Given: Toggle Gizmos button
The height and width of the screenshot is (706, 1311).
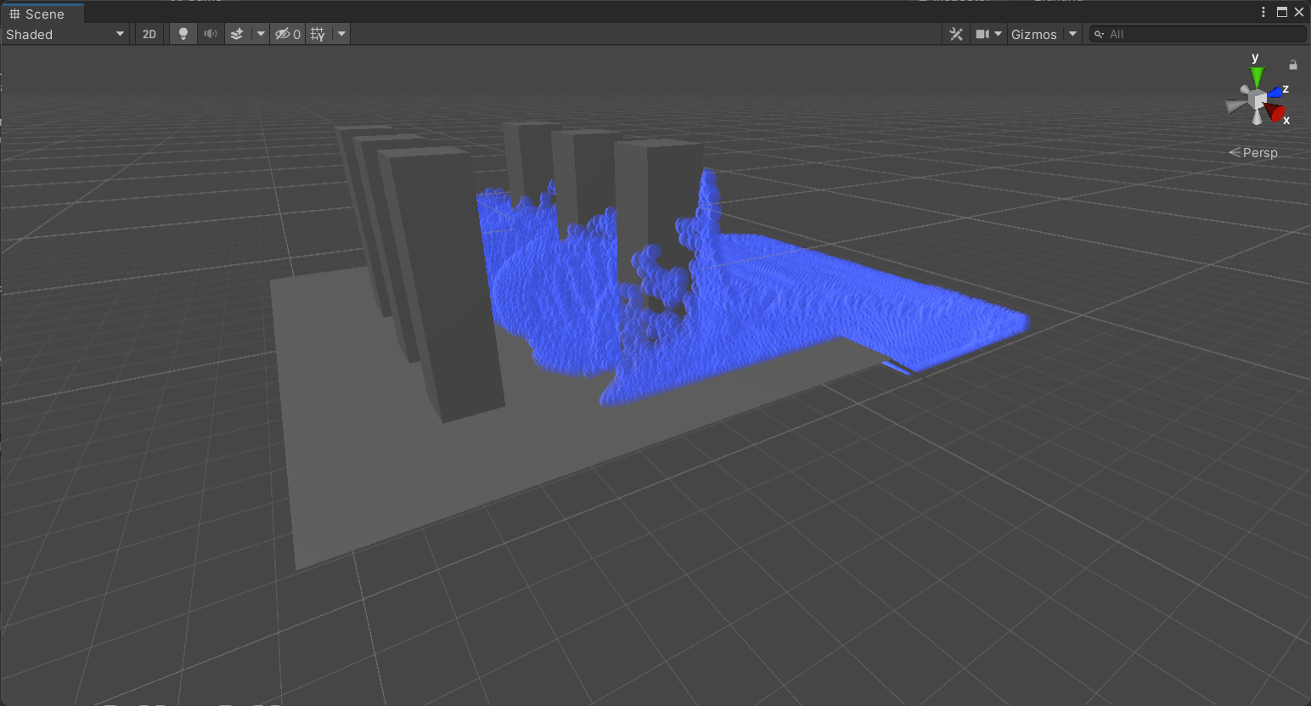Looking at the screenshot, I should [x=1034, y=34].
